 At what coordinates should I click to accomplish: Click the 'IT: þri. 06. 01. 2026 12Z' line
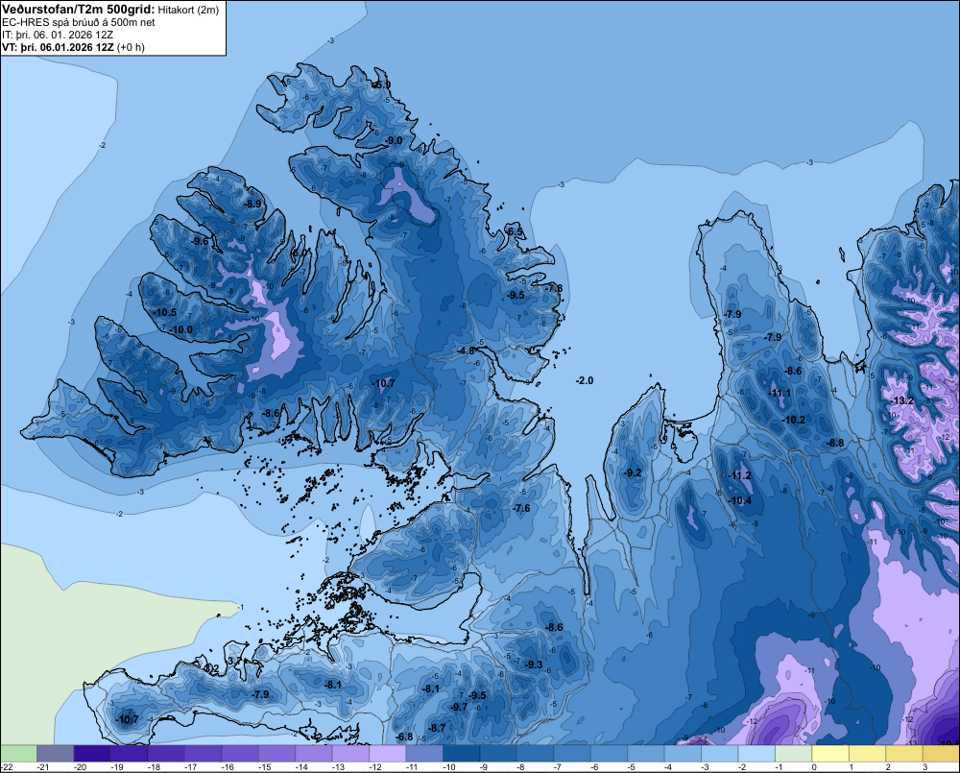tap(58, 35)
